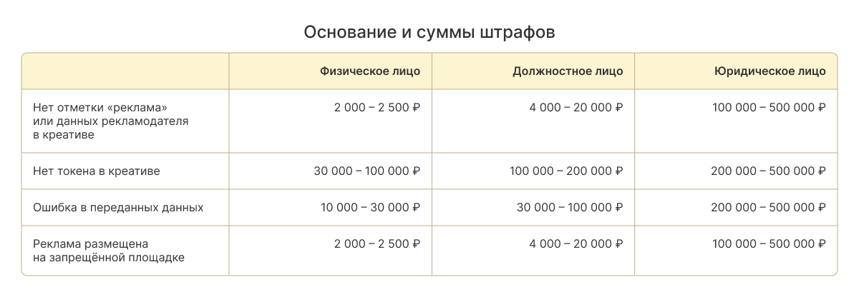Click the "100 000 – 200 000 ₽" cell

click(x=566, y=171)
